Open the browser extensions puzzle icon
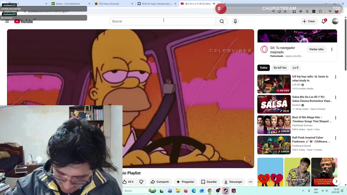Screen dimensions: 347x195 pos(320,11)
